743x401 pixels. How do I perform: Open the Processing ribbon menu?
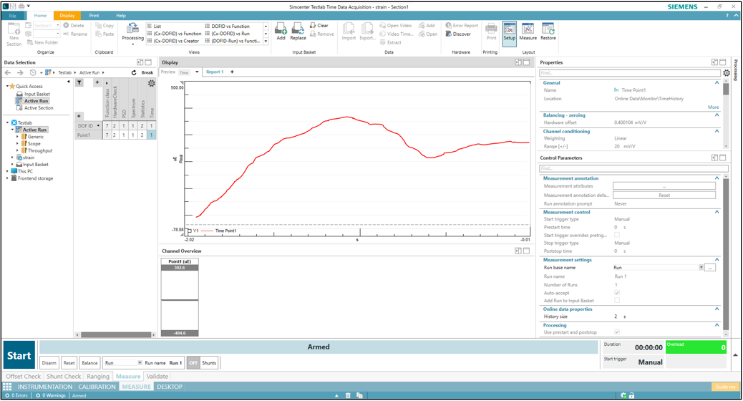[132, 33]
